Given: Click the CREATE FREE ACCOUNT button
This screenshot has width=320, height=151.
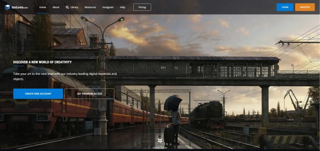Looking at the screenshot, I should coord(38,94).
